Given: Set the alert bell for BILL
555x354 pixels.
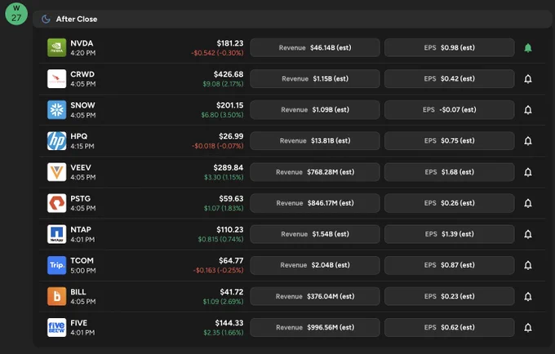Looking at the screenshot, I should 528,297.
